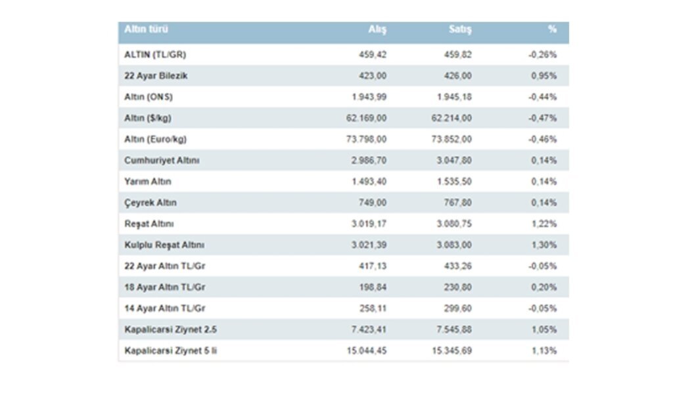Open the Cumhuriyet Altını entry
Screen dimensions: 673x410
coord(162,160)
